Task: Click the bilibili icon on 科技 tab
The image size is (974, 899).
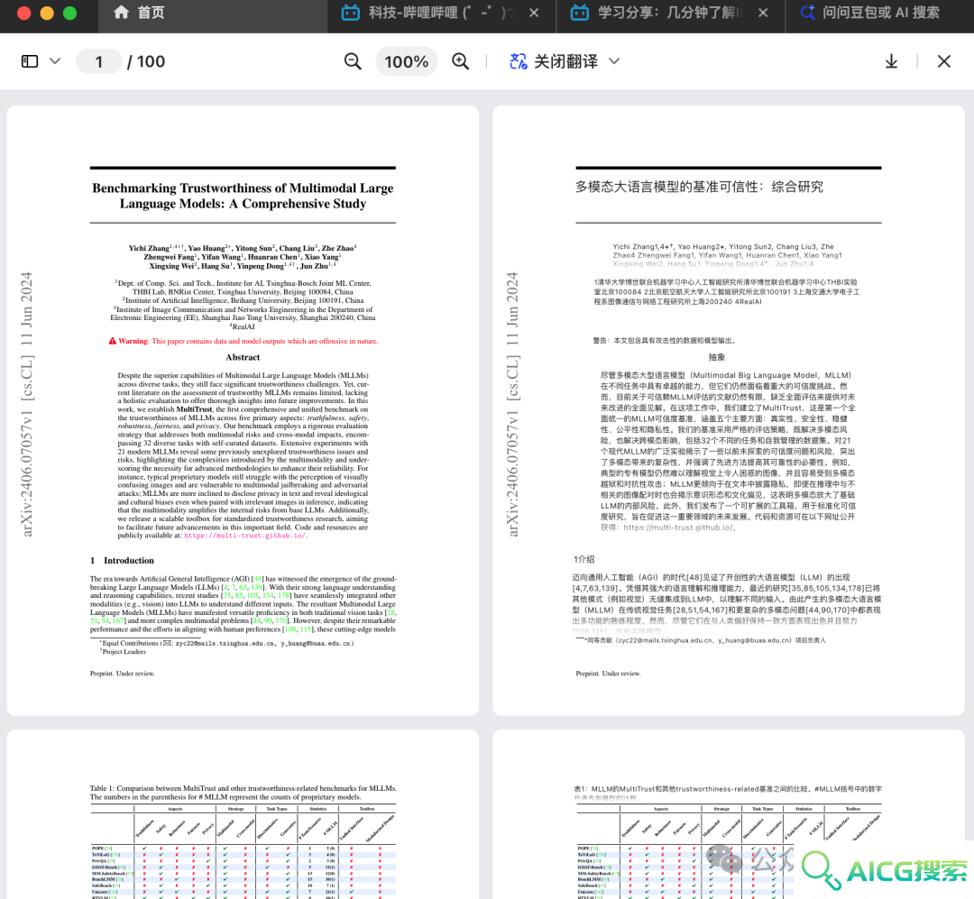Action: point(350,13)
